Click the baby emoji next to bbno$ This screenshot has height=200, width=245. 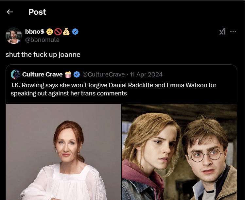click(x=50, y=32)
